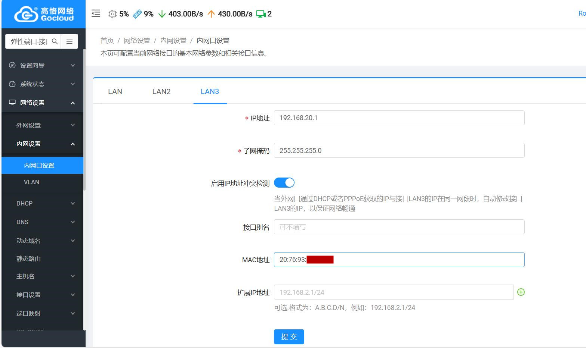Toggle 启用IP地址冲突检测 switch
Viewport: 586px width, 348px height.
(x=284, y=183)
